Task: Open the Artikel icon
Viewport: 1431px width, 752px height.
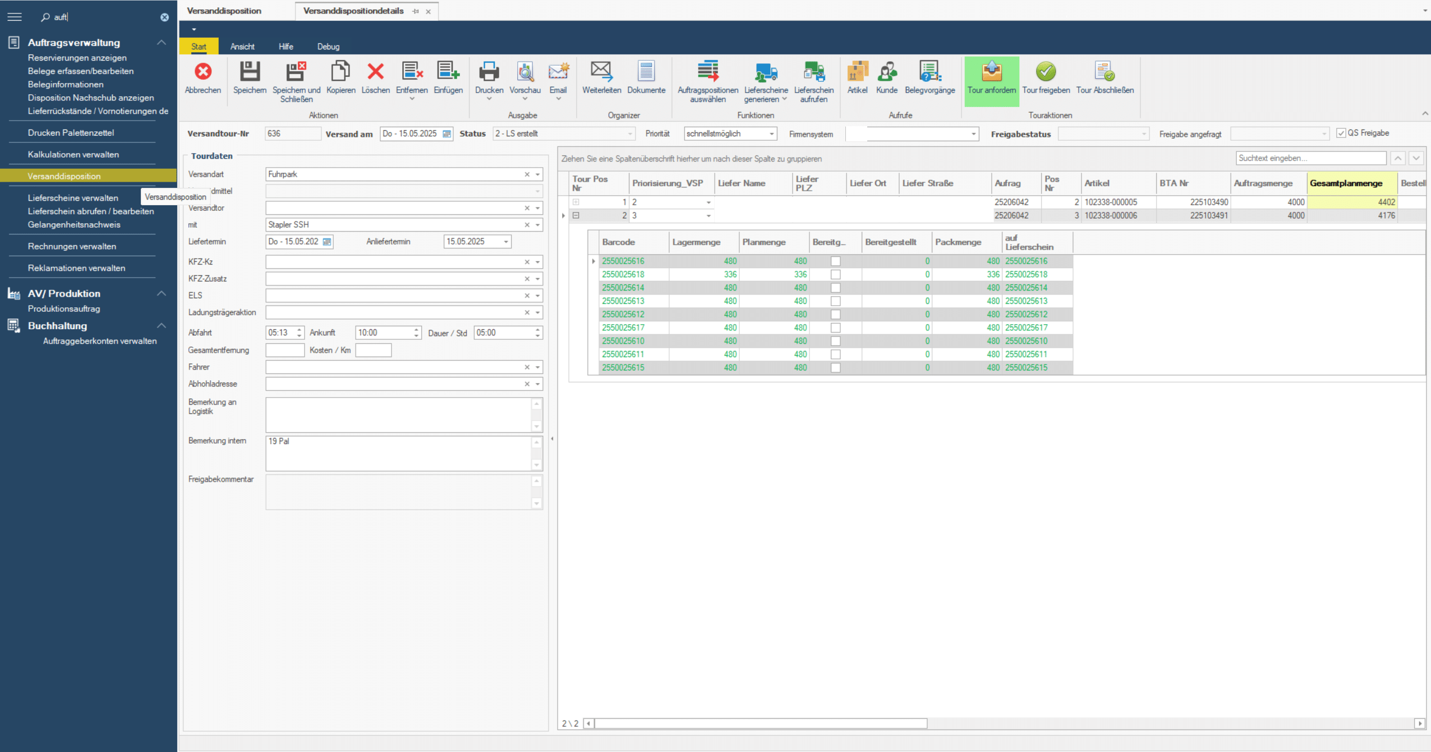Action: coord(857,72)
